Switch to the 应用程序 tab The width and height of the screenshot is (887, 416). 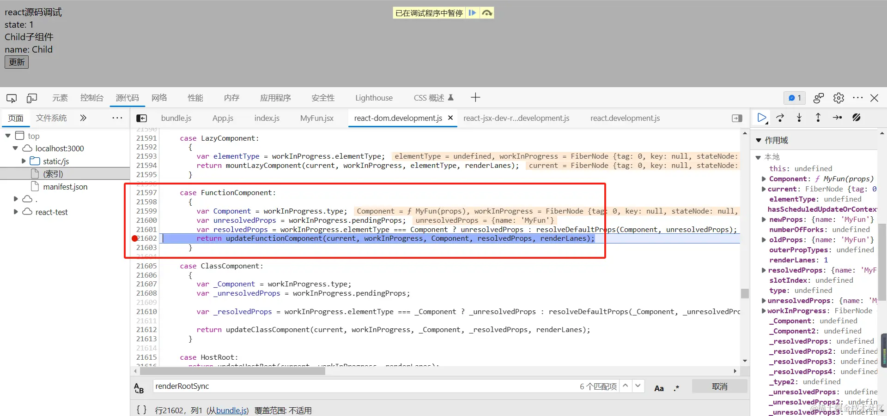pyautogui.click(x=275, y=98)
